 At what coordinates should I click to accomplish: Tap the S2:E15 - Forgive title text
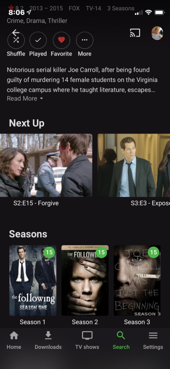tap(36, 203)
